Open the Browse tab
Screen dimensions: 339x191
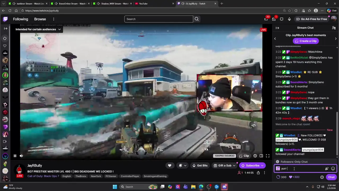tap(40, 19)
